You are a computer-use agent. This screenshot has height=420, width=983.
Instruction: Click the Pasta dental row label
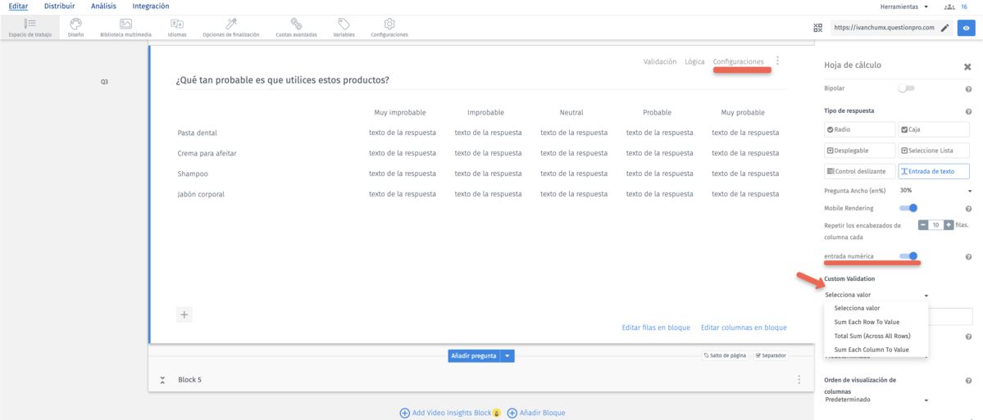click(x=198, y=133)
